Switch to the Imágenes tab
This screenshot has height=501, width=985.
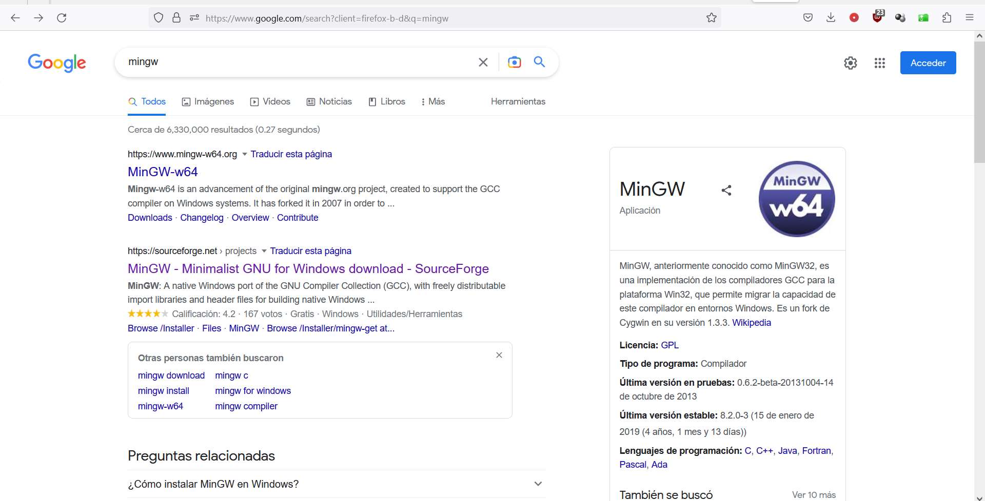pos(208,101)
